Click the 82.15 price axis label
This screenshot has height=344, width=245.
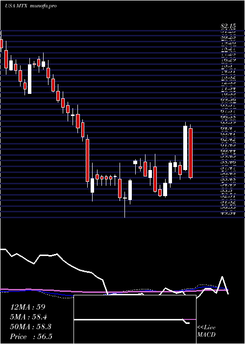coord(229,26)
